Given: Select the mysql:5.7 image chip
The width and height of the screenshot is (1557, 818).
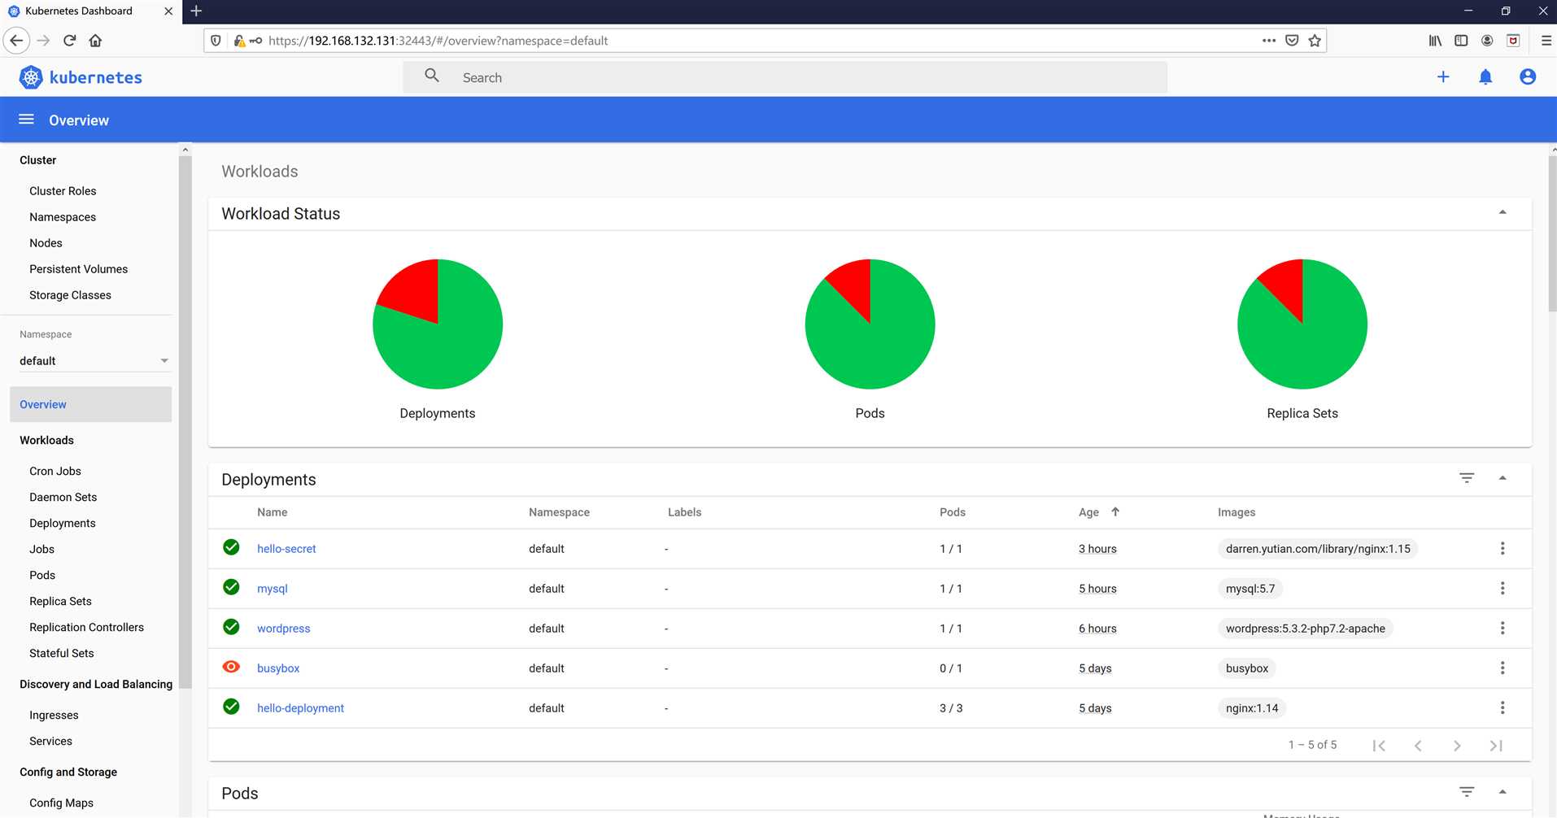Looking at the screenshot, I should tap(1250, 589).
